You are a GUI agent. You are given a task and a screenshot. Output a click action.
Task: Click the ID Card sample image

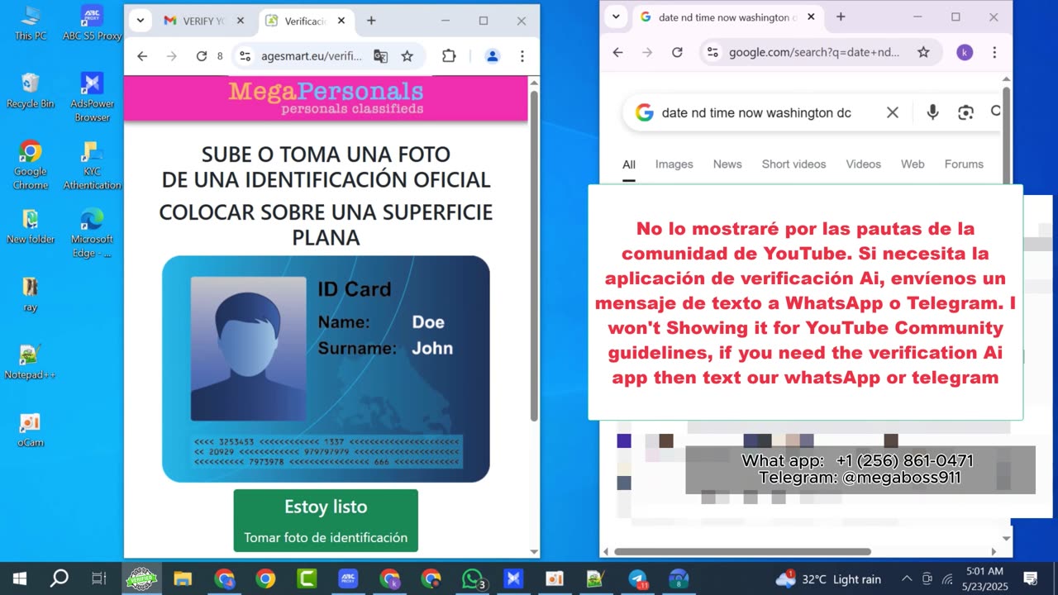coord(326,369)
